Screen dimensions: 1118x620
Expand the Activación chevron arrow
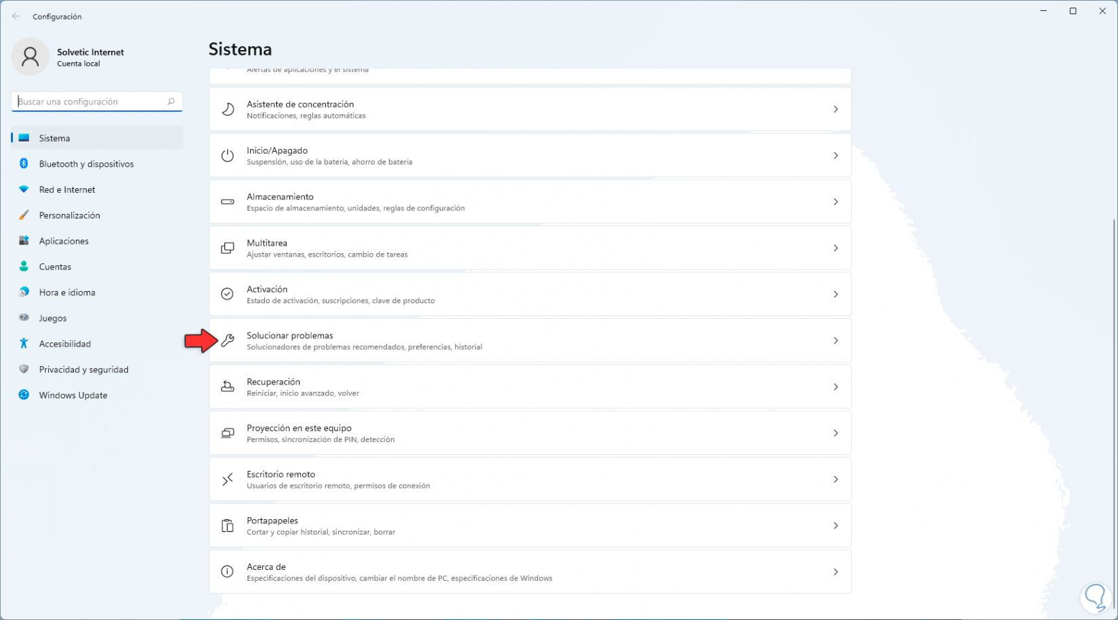[x=835, y=294]
